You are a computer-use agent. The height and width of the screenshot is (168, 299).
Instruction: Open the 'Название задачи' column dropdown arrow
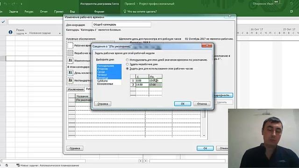(x=60, y=33)
